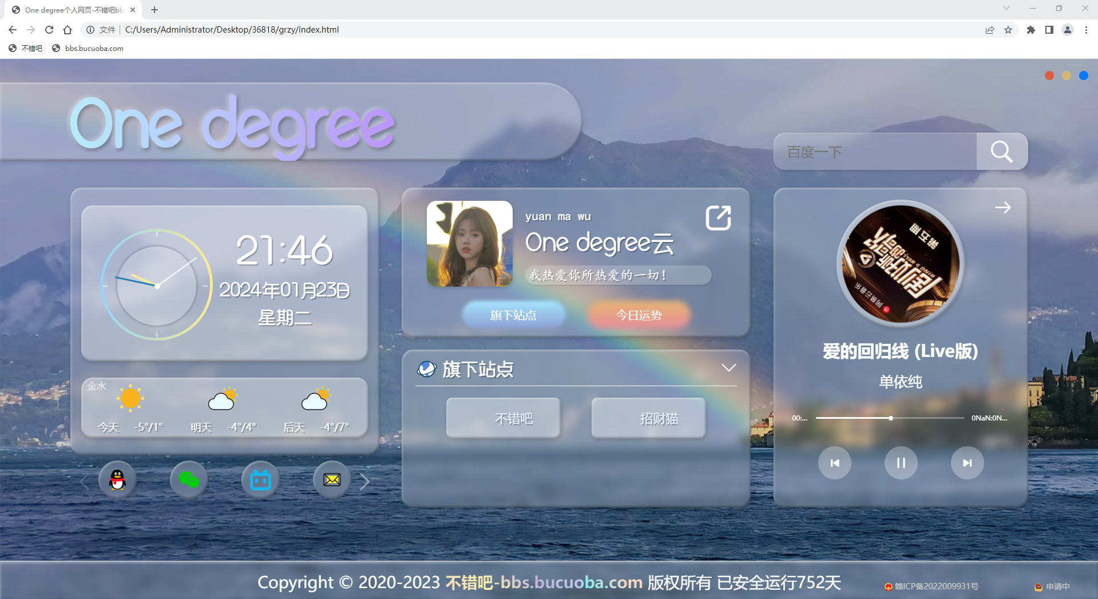Show next social icons with right chevron
The height and width of the screenshot is (599, 1098).
(364, 482)
